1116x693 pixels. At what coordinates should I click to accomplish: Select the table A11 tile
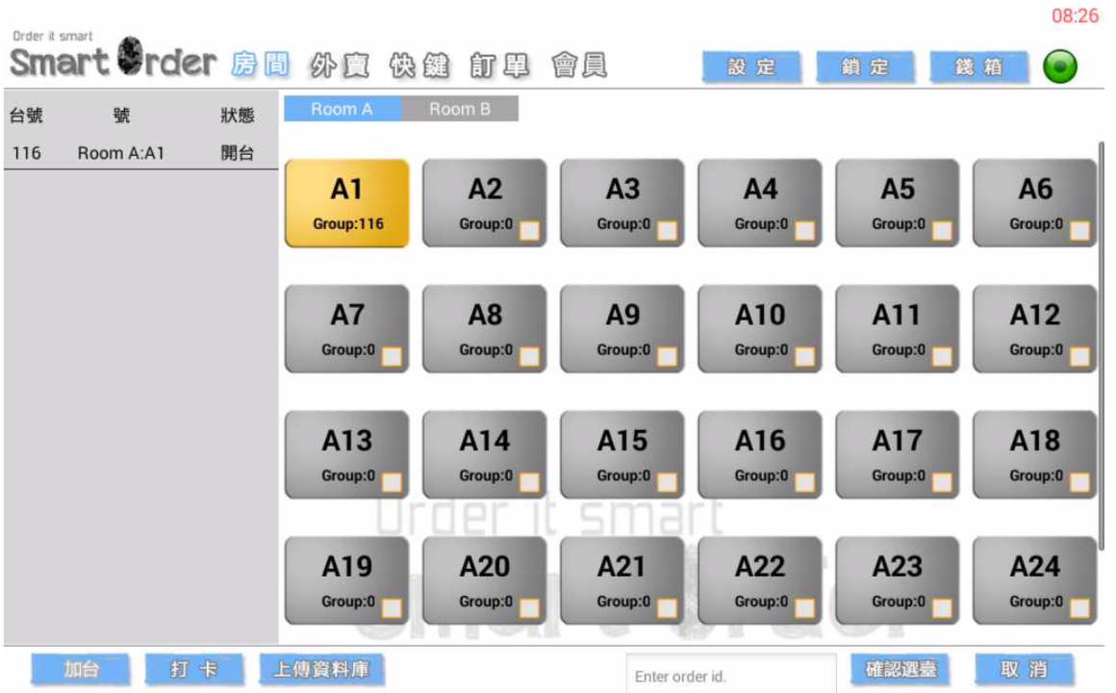click(x=898, y=329)
